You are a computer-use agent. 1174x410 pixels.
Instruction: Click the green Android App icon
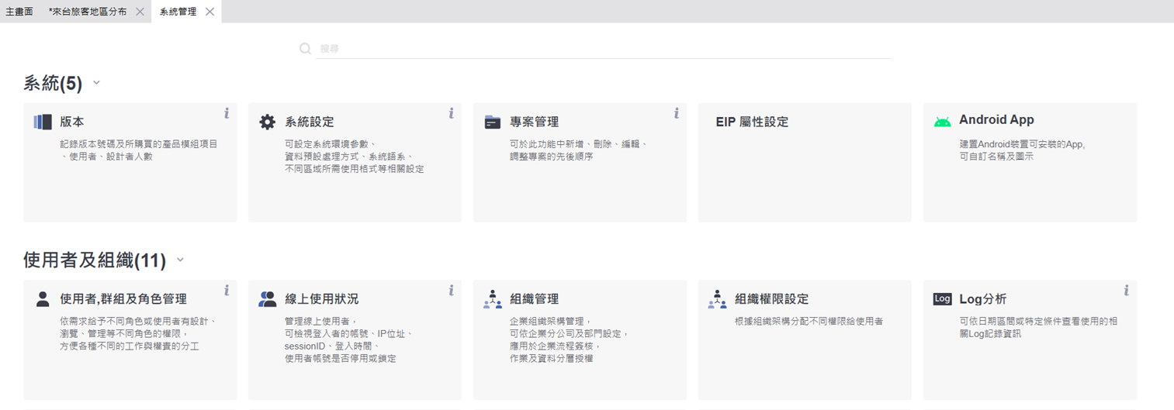[942, 121]
